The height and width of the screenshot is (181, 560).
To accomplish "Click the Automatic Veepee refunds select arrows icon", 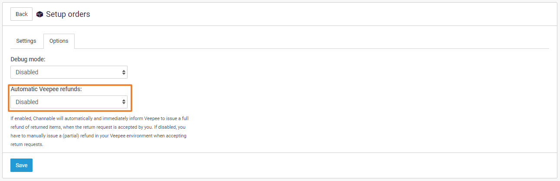I will [124, 102].
